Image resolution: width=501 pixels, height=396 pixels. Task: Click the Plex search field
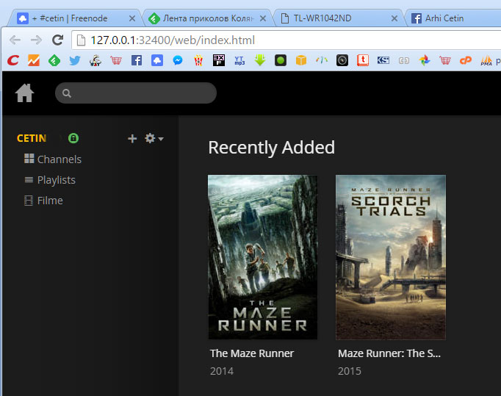[136, 93]
